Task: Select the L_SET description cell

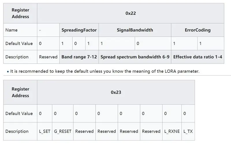Action: (45, 131)
